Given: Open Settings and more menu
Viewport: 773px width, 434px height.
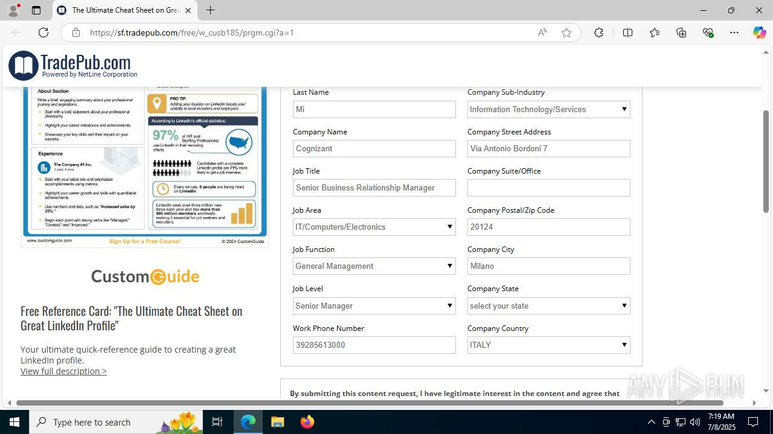Looking at the screenshot, I should coord(734,33).
